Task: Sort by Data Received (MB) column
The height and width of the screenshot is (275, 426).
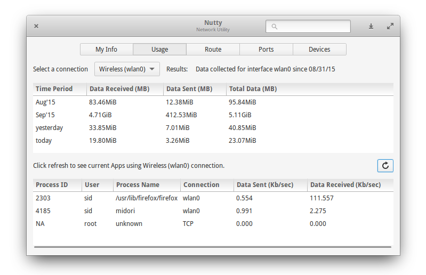Action: [125, 89]
